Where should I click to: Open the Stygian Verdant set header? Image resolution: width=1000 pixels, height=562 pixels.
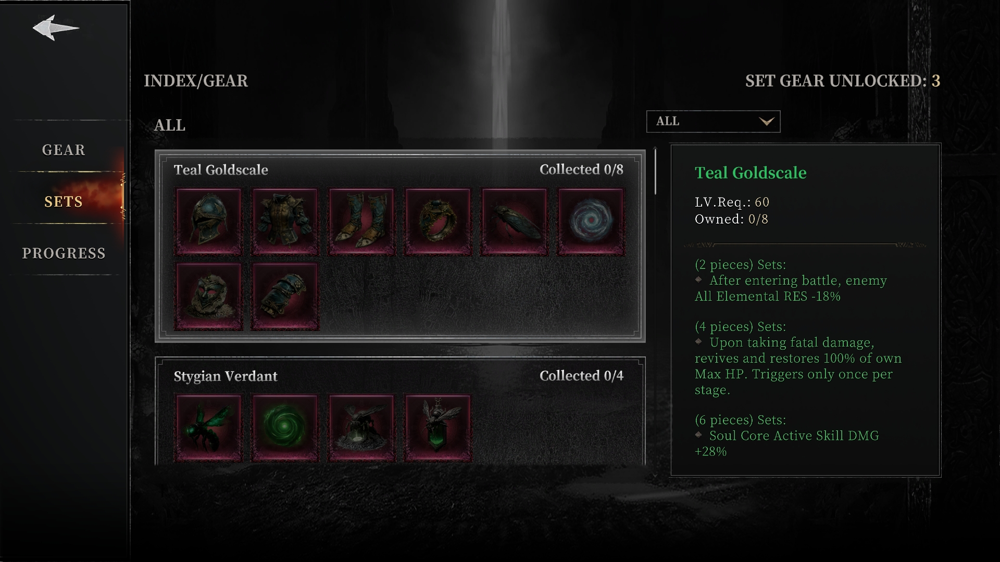click(399, 376)
